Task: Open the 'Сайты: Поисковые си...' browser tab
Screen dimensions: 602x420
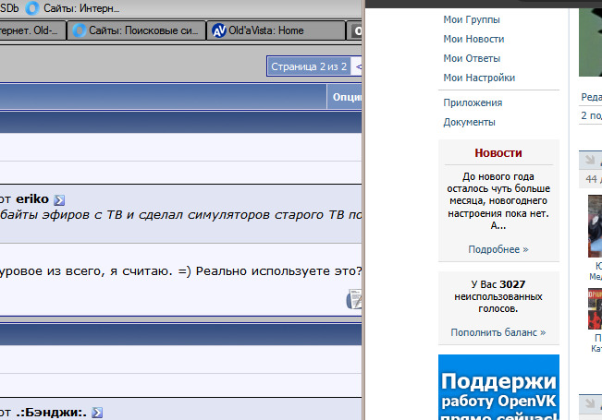Action: [137, 30]
